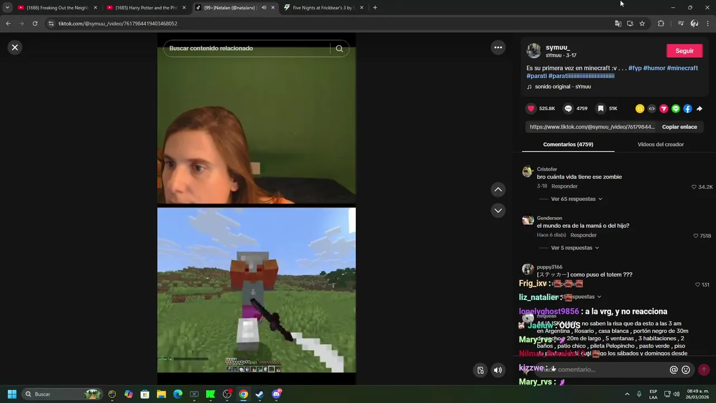Open File Explorer from the taskbar

coord(161,394)
